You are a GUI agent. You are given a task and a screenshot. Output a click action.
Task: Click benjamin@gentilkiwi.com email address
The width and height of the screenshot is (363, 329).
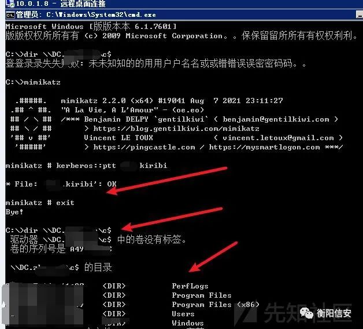point(276,119)
